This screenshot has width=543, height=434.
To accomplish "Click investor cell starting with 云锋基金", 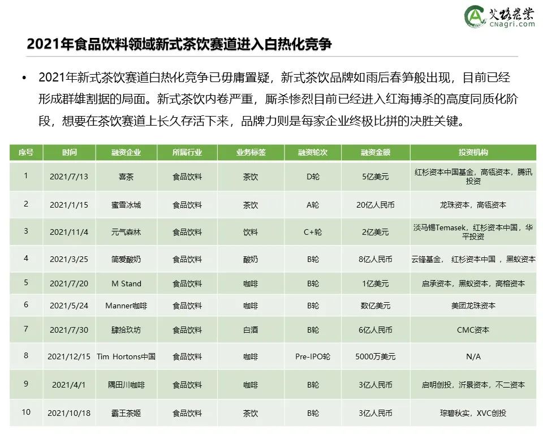I will [x=473, y=259].
